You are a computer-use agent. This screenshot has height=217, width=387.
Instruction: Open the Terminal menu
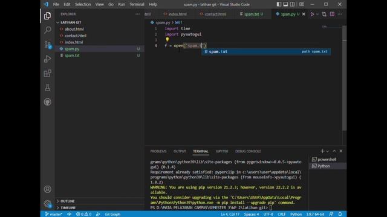[x=137, y=4]
